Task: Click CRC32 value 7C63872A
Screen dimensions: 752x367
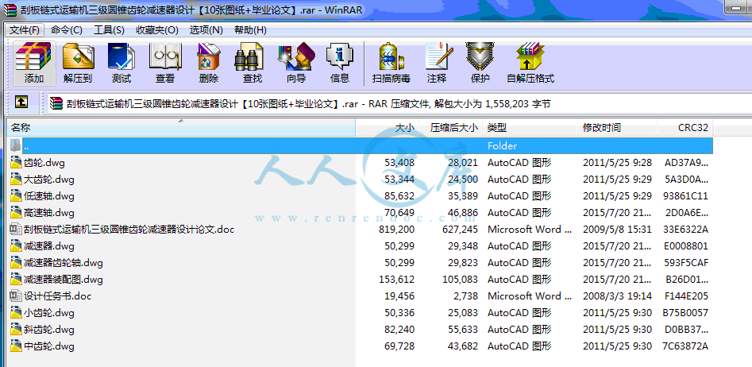Action: (x=685, y=346)
